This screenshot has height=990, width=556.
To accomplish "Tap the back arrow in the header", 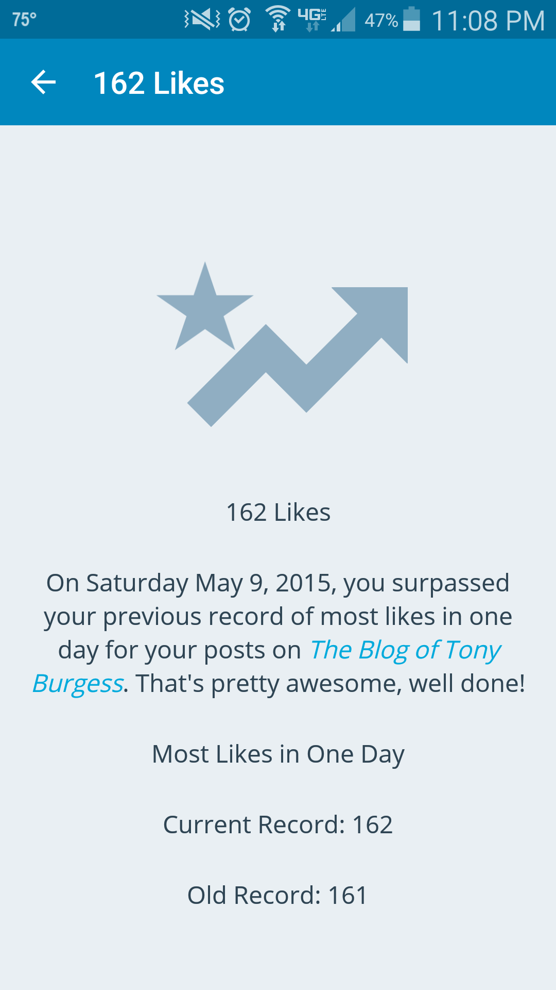I will click(x=44, y=82).
